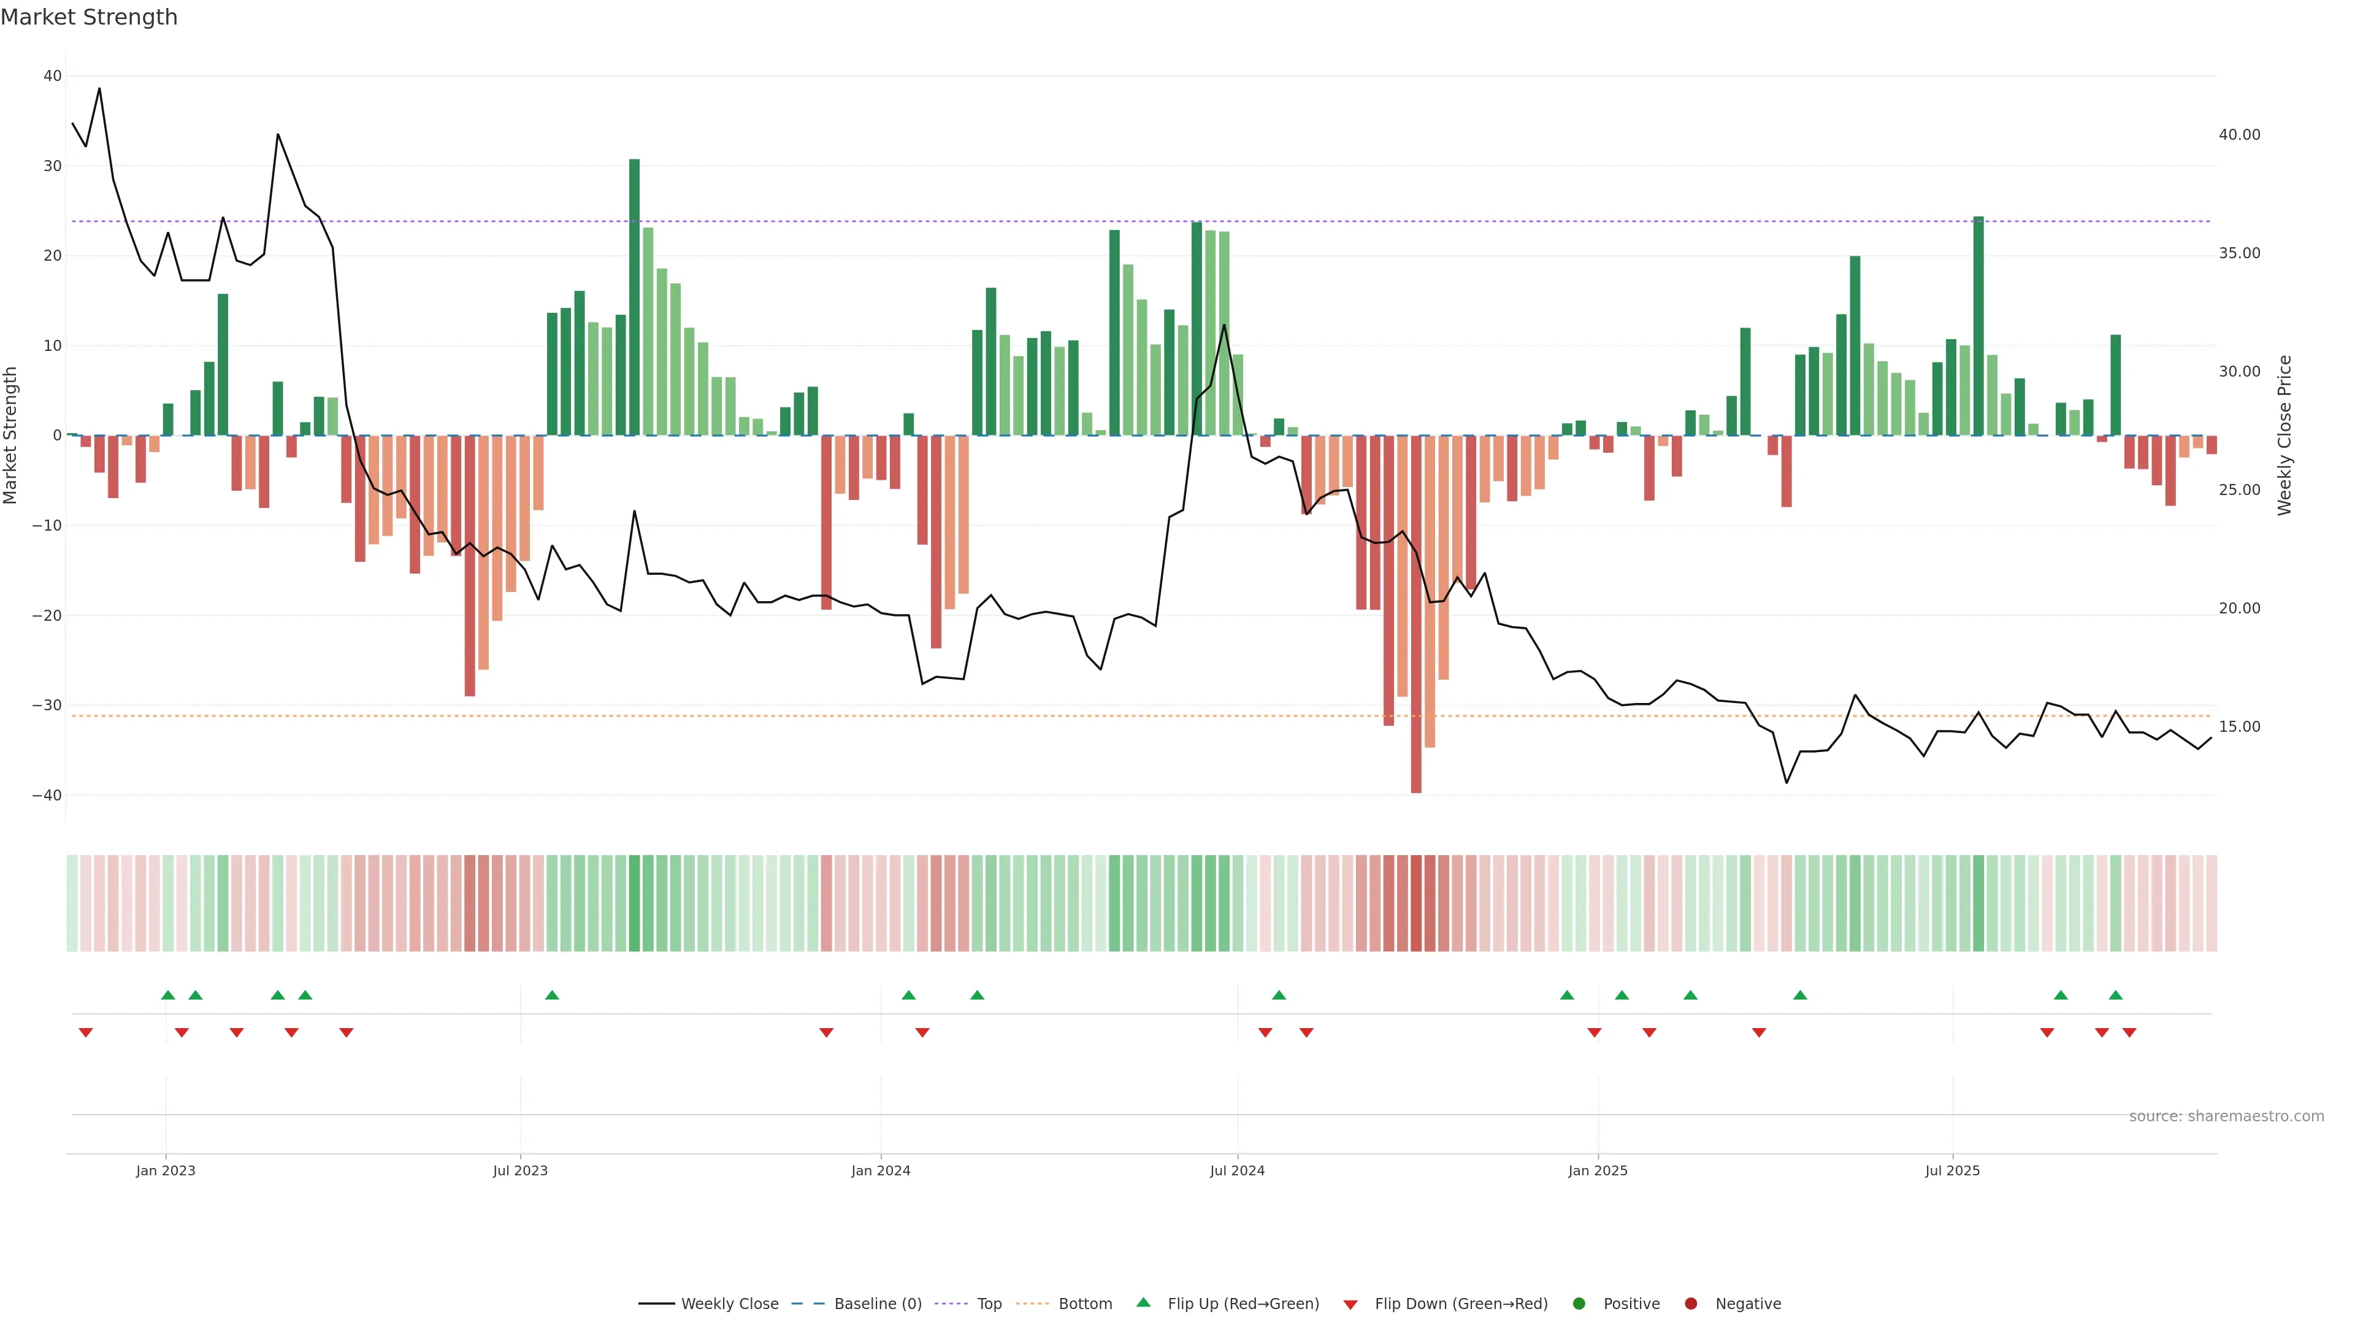This screenshot has height=1325, width=2355.
Task: Click flip-up triangle right after Jul 2023
Action: (552, 995)
